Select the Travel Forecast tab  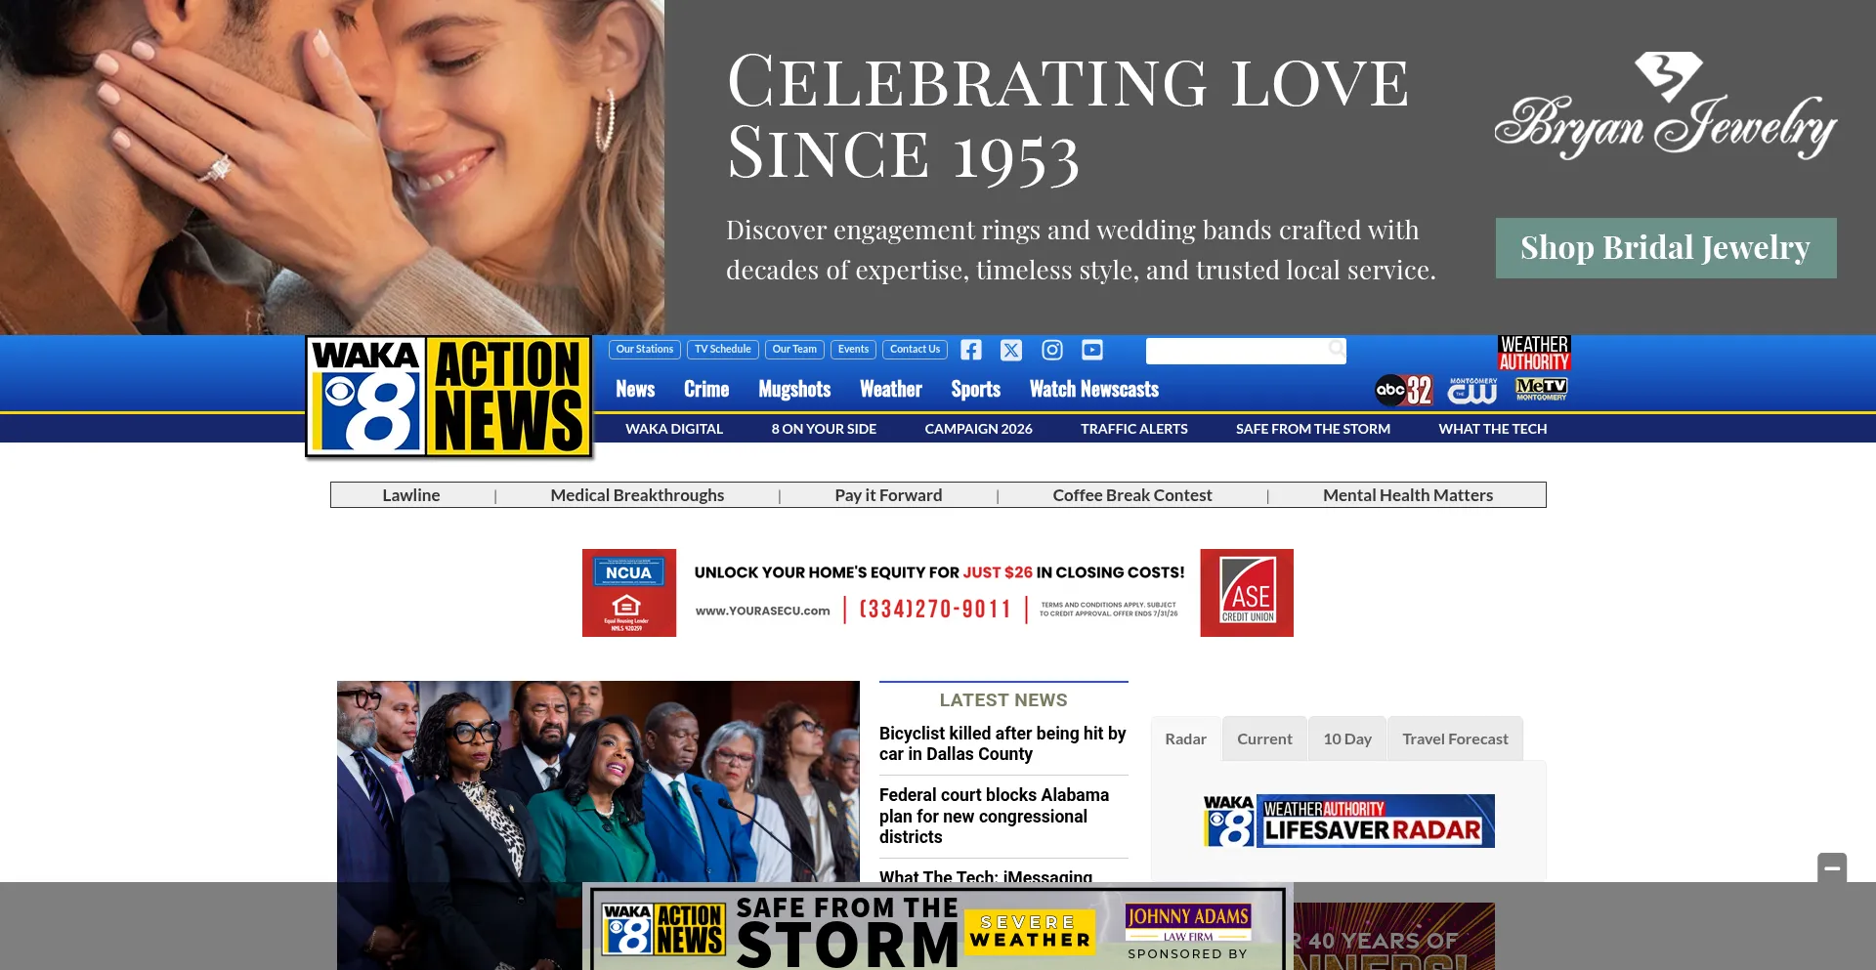(1455, 739)
